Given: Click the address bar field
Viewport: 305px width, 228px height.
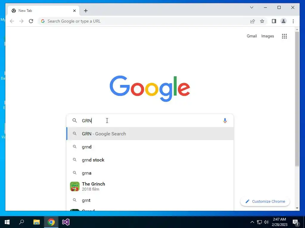Looking at the screenshot, I should 144,21.
